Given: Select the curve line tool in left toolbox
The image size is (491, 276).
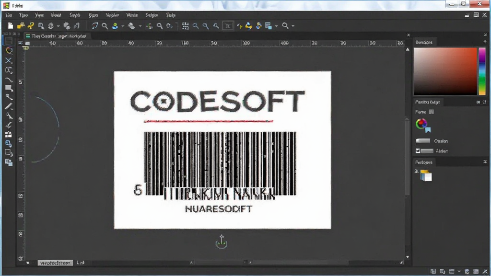Looking at the screenshot, I should pos(9,80).
